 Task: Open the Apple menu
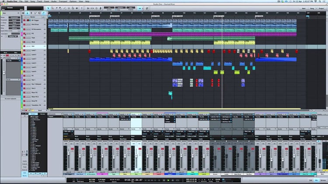(x=3, y=1)
